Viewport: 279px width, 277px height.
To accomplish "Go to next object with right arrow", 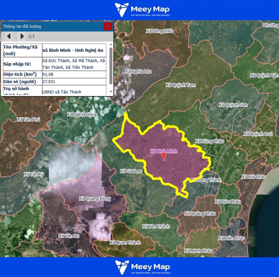I will pos(22,36).
